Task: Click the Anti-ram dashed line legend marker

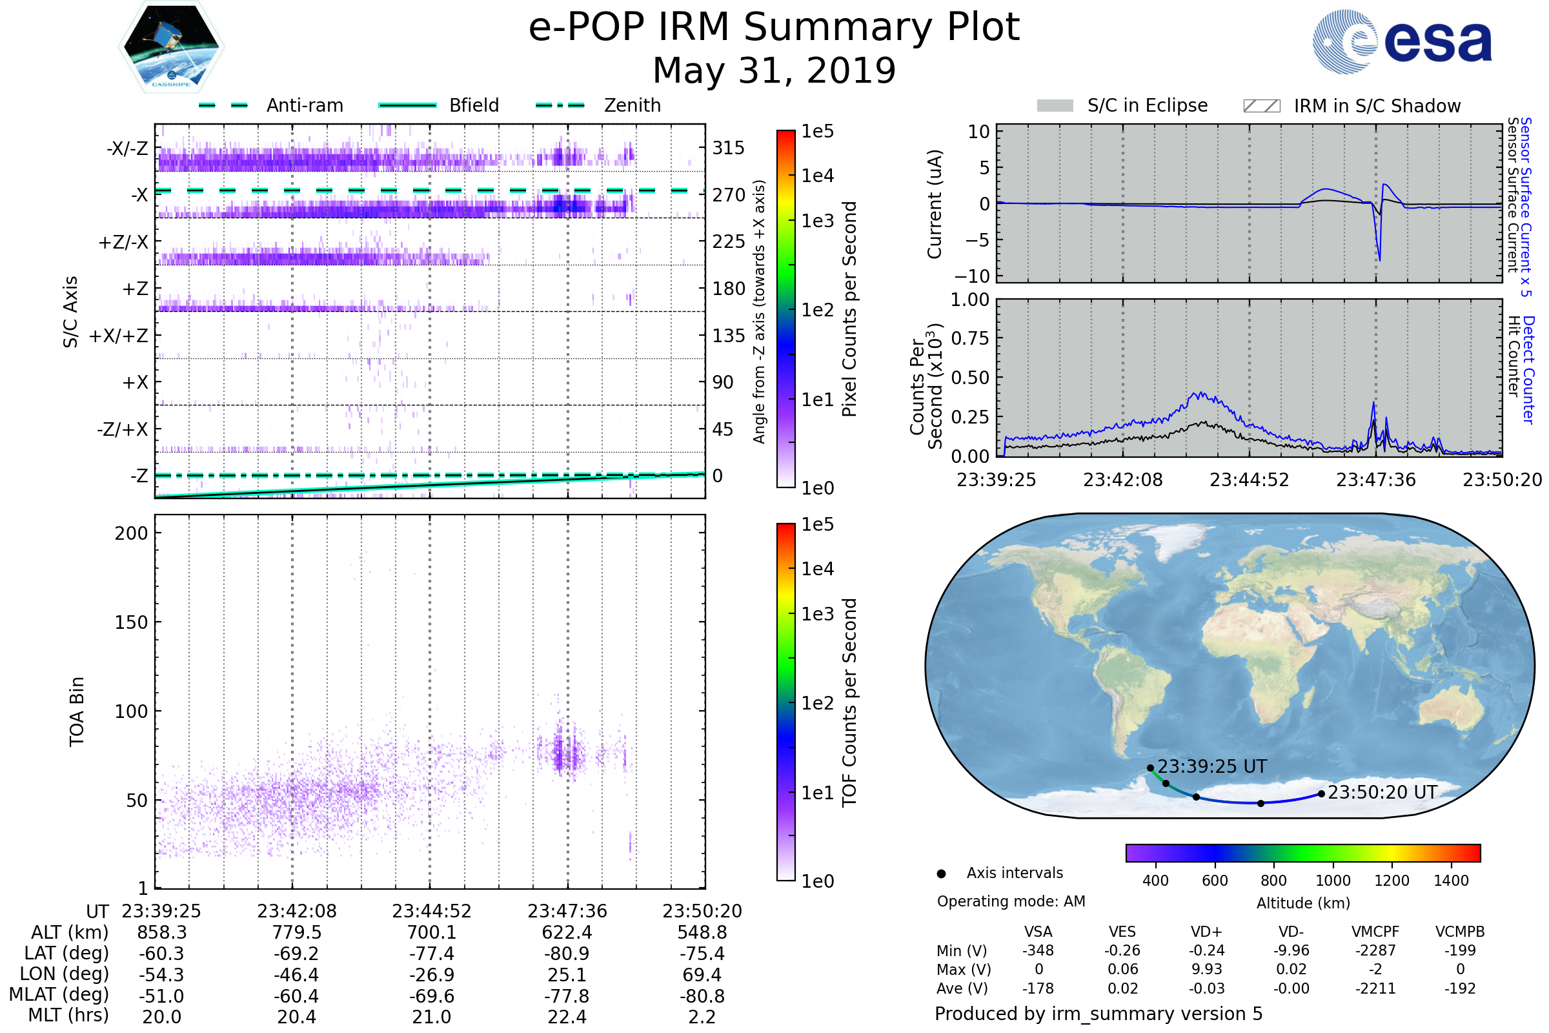Action: click(x=224, y=105)
